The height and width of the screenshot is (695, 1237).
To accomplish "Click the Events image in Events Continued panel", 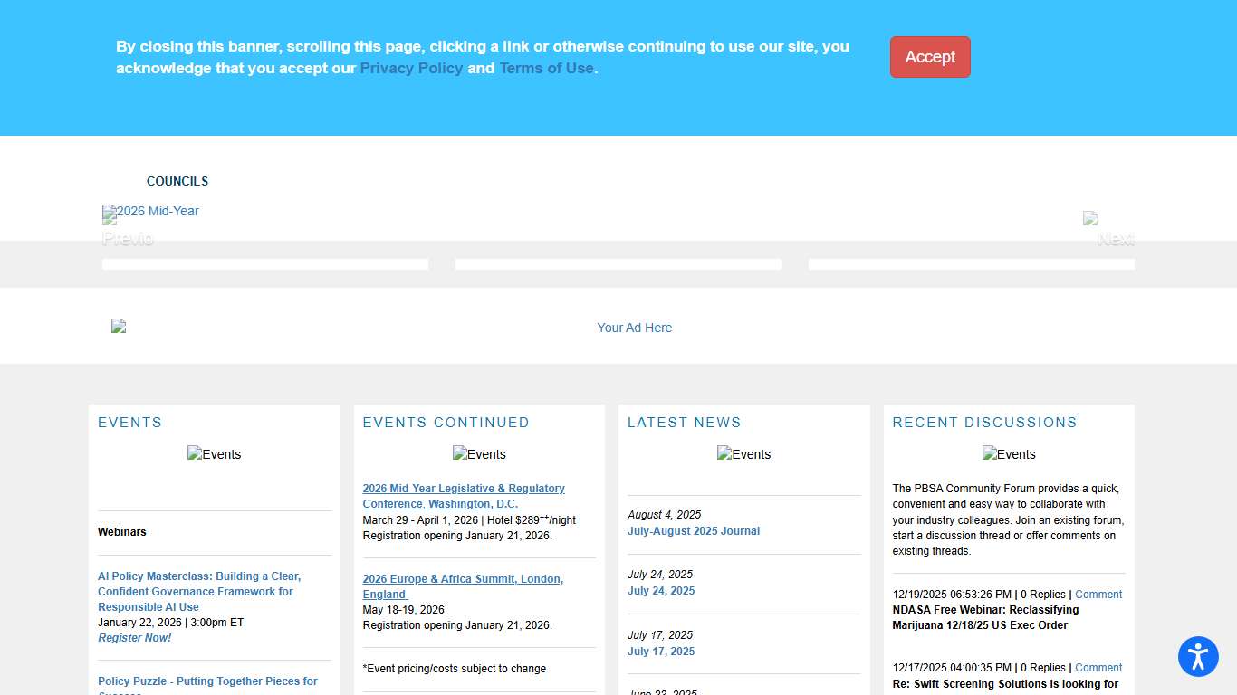I will point(479,454).
